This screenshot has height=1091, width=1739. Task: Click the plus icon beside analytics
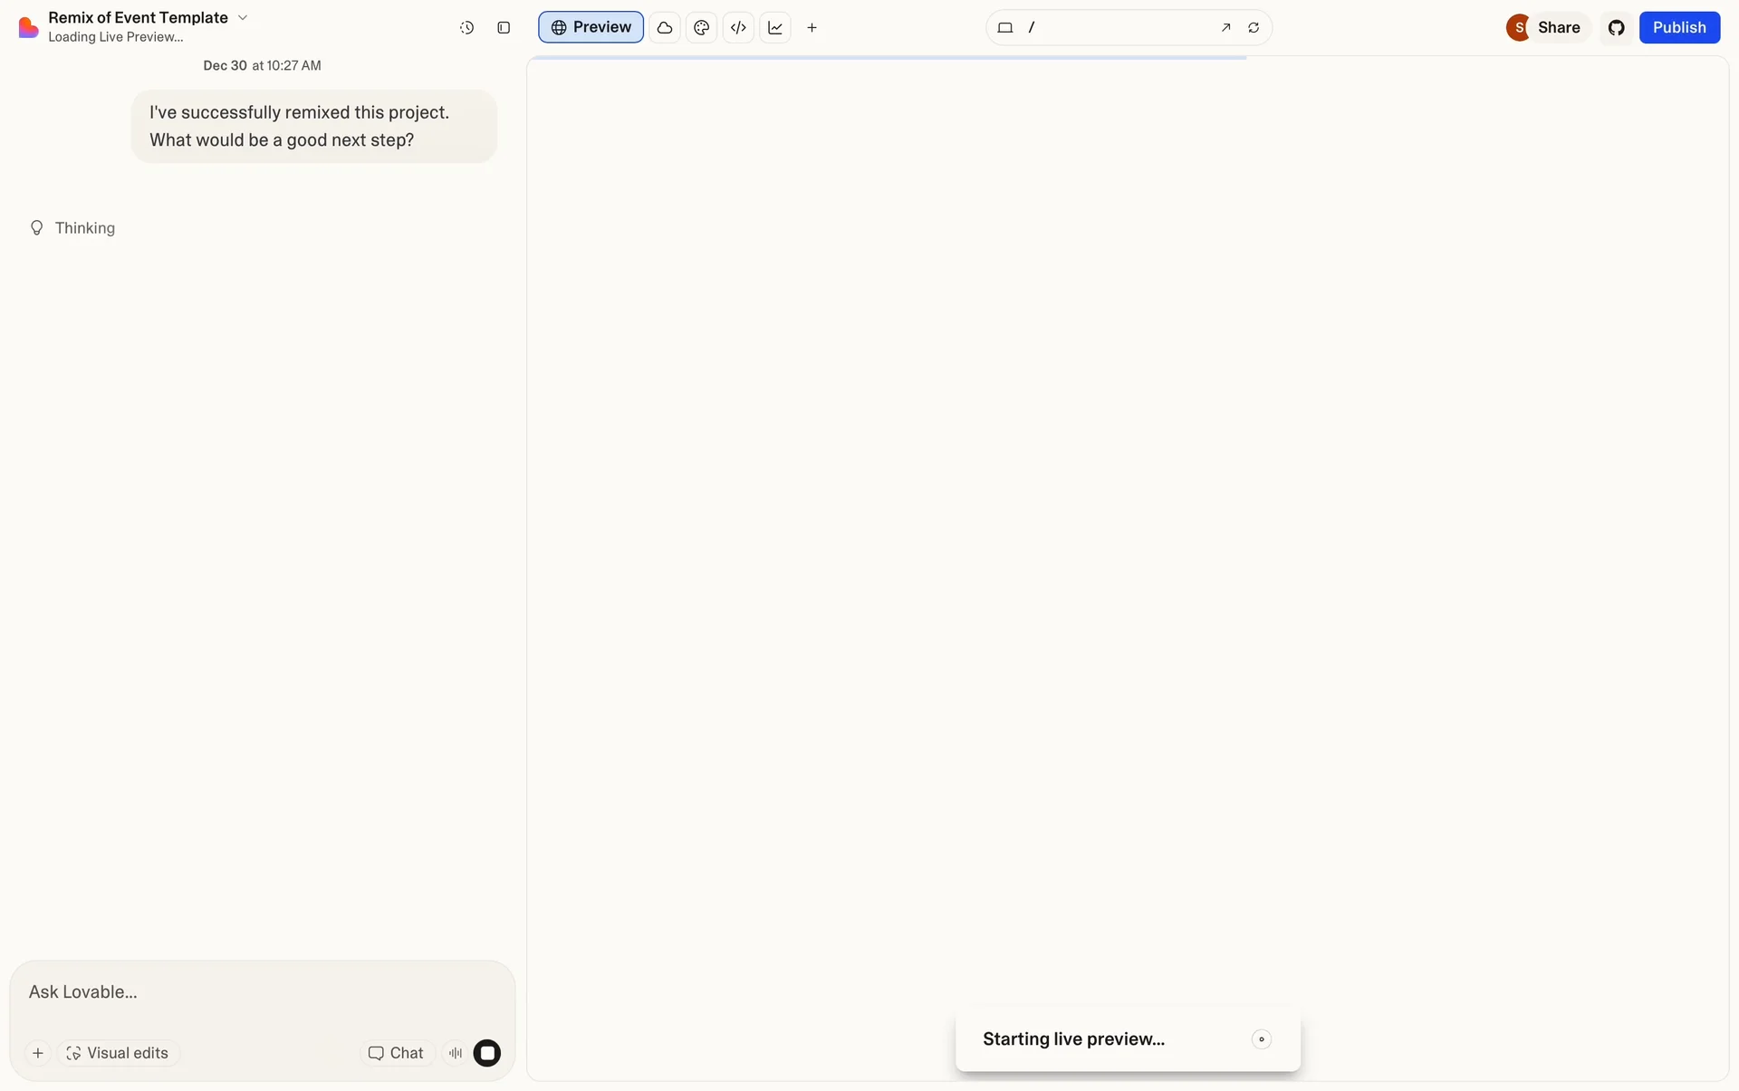812,28
